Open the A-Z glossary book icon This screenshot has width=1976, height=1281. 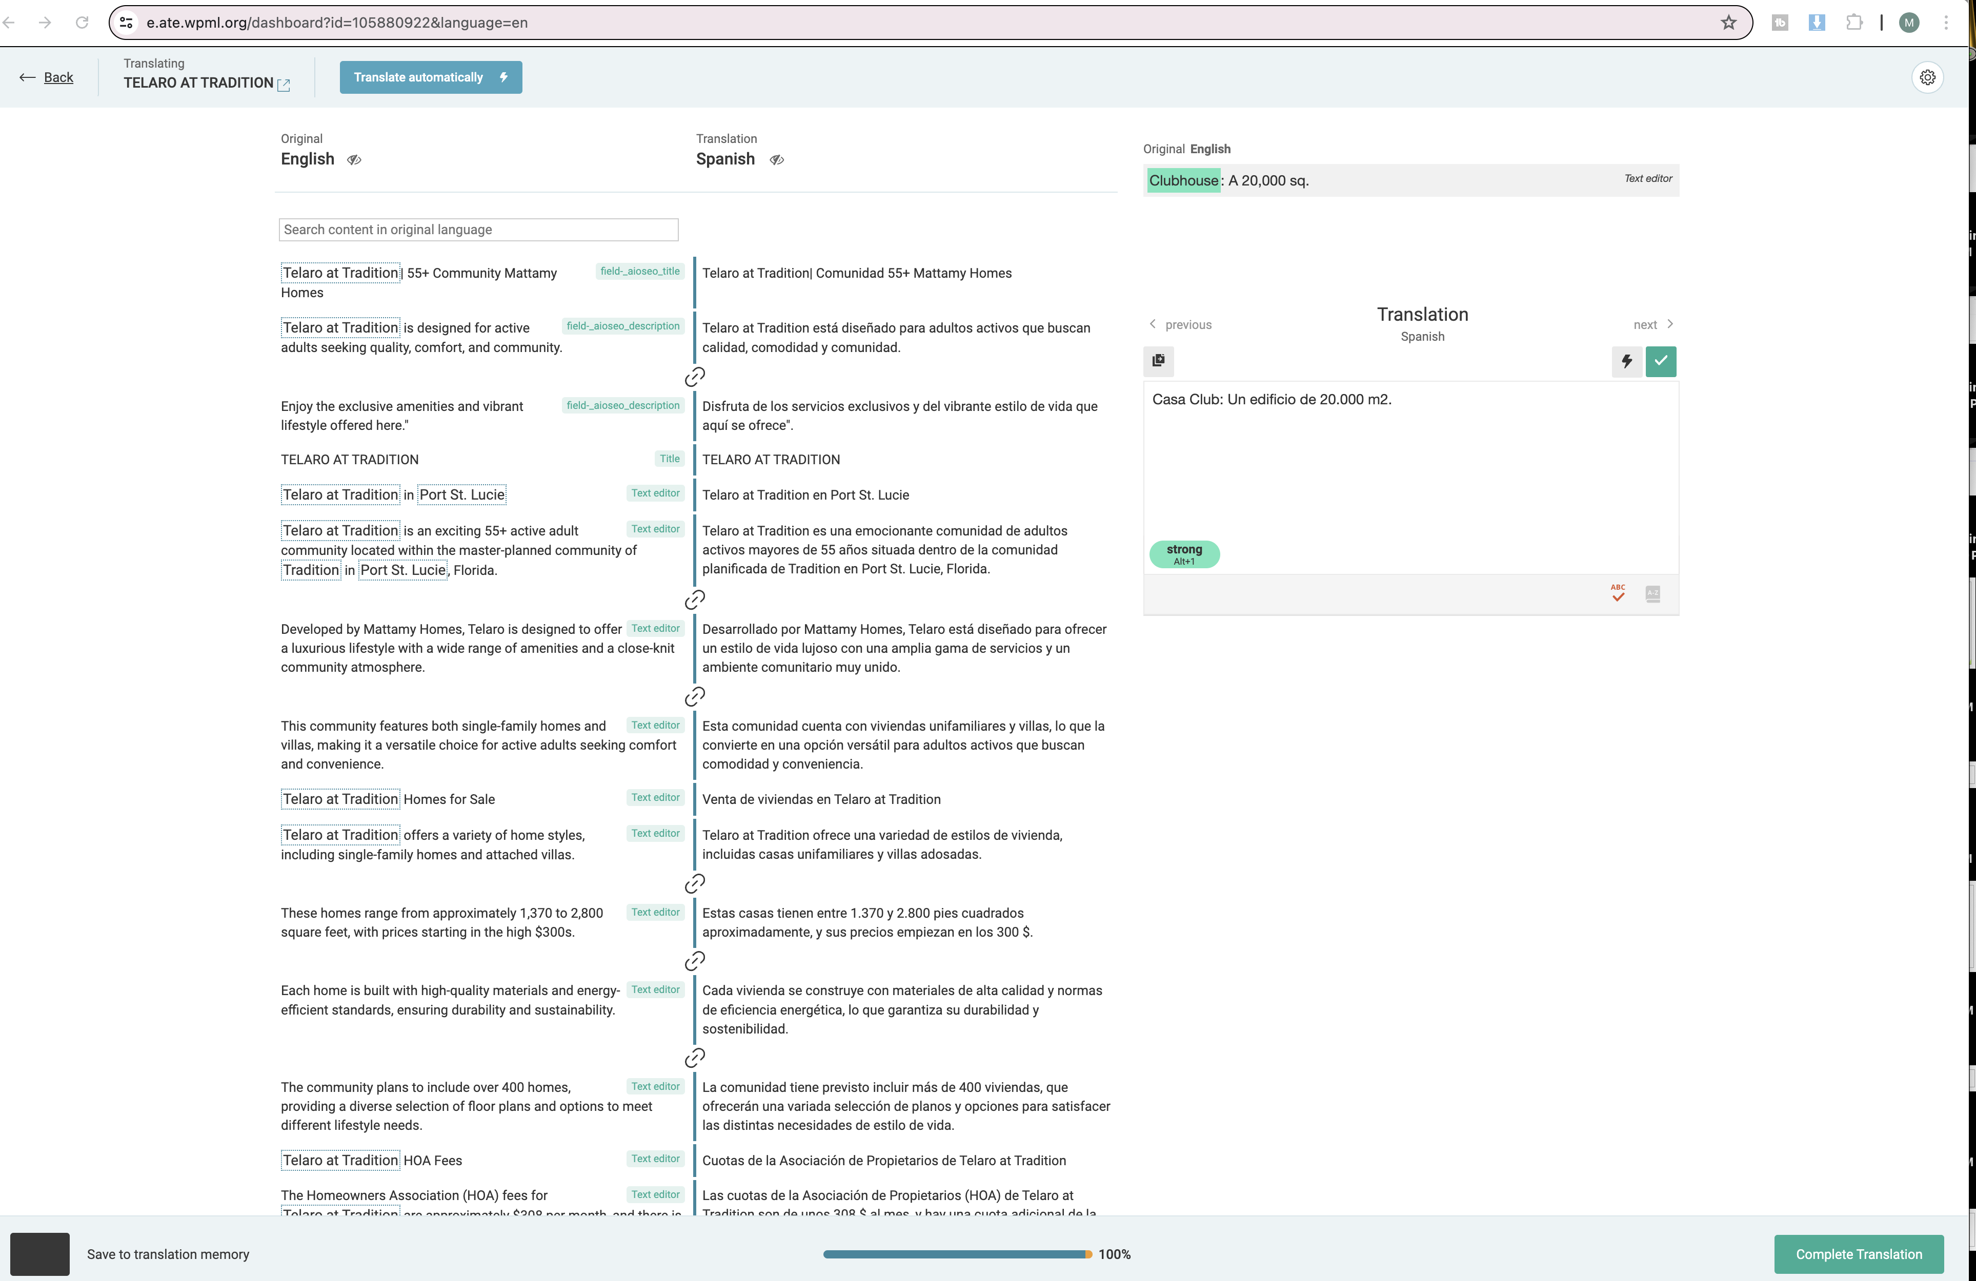coord(1652,593)
